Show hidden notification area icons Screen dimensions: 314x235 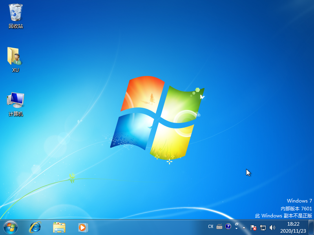pos(244,227)
